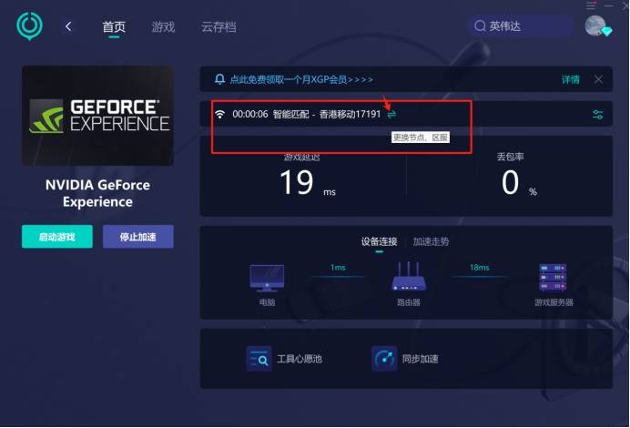Click the Wi-Fi signal status icon

(x=219, y=115)
